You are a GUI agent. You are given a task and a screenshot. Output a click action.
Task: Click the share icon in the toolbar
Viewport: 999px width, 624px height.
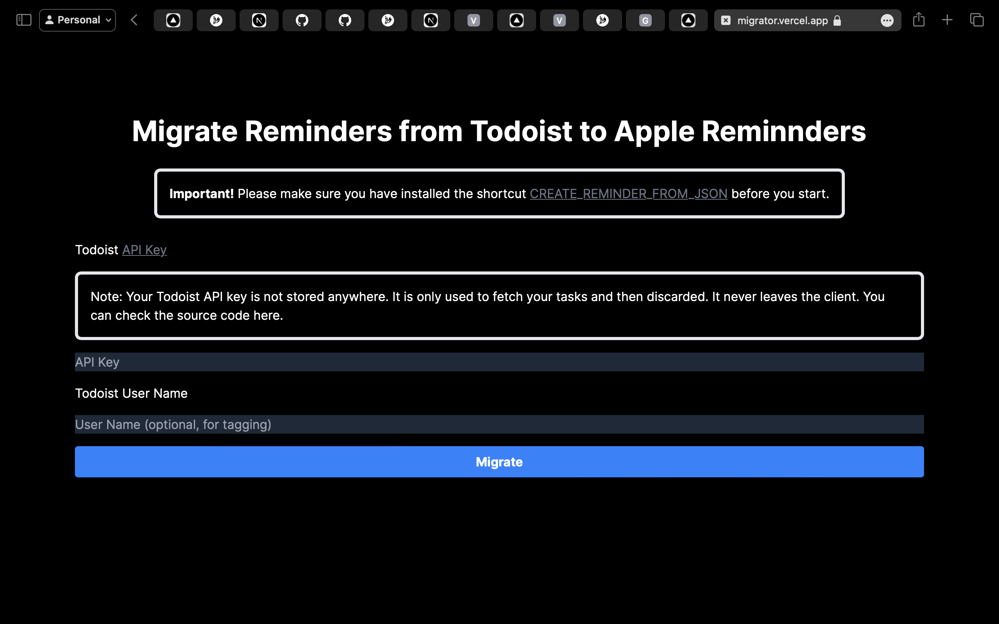tap(919, 20)
